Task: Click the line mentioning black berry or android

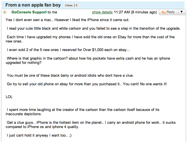Action: click(70, 76)
